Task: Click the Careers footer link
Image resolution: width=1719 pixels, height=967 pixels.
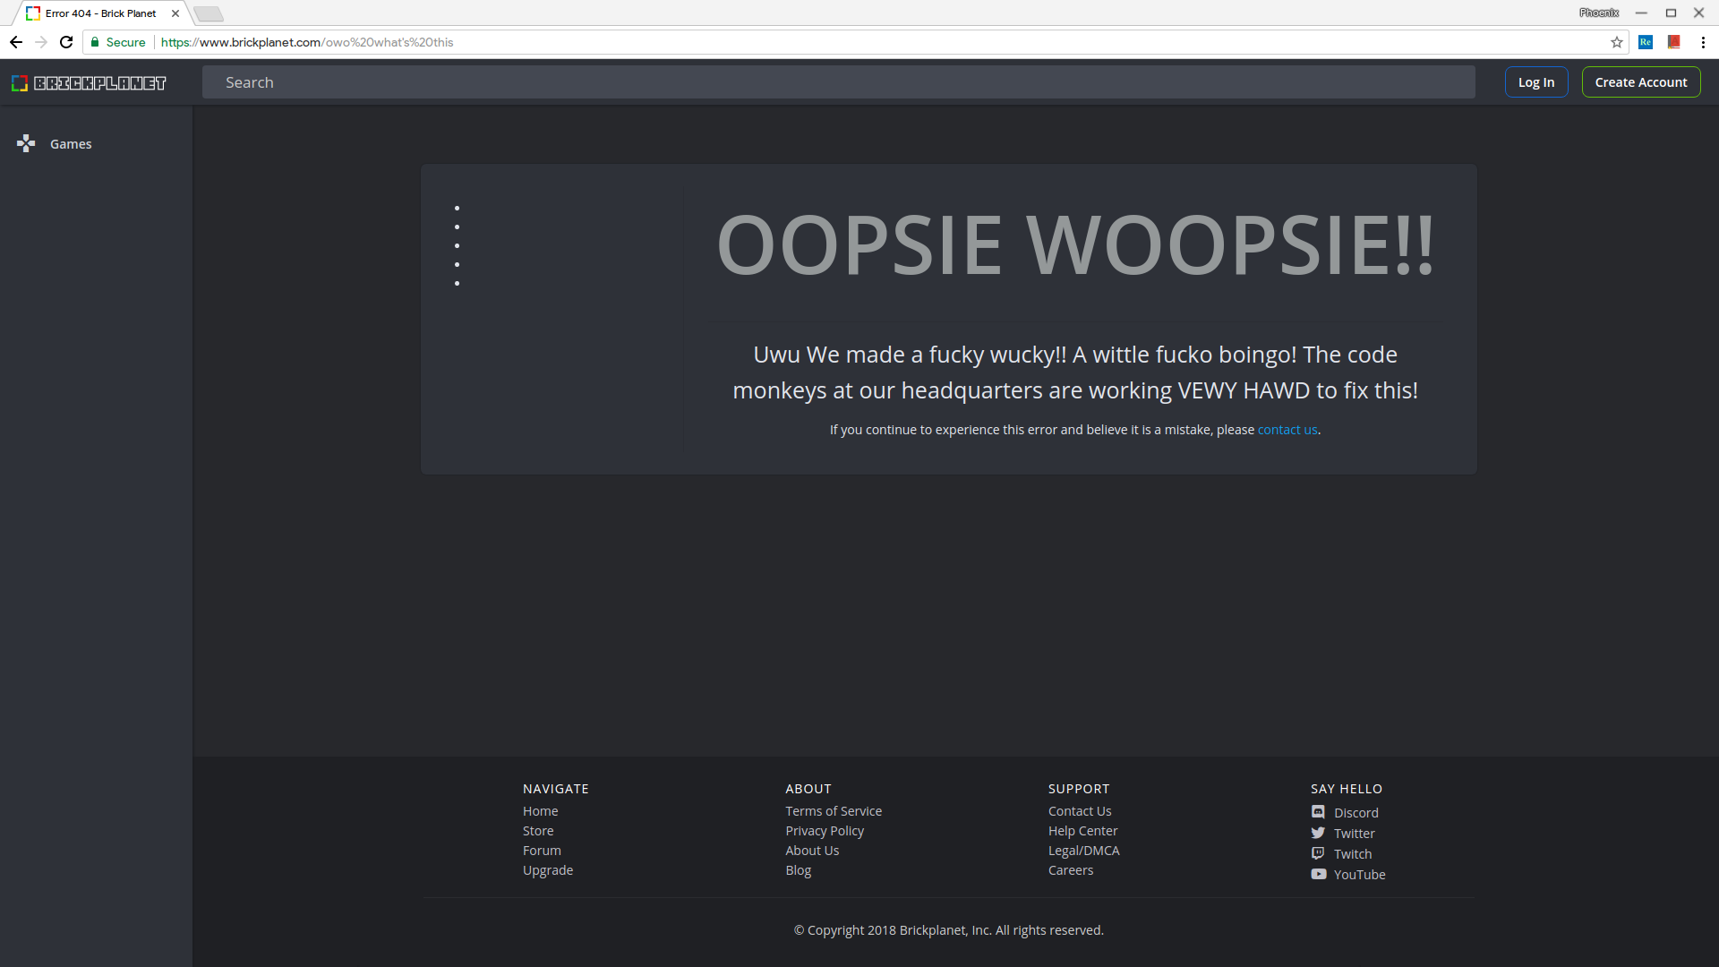Action: pyautogui.click(x=1071, y=870)
